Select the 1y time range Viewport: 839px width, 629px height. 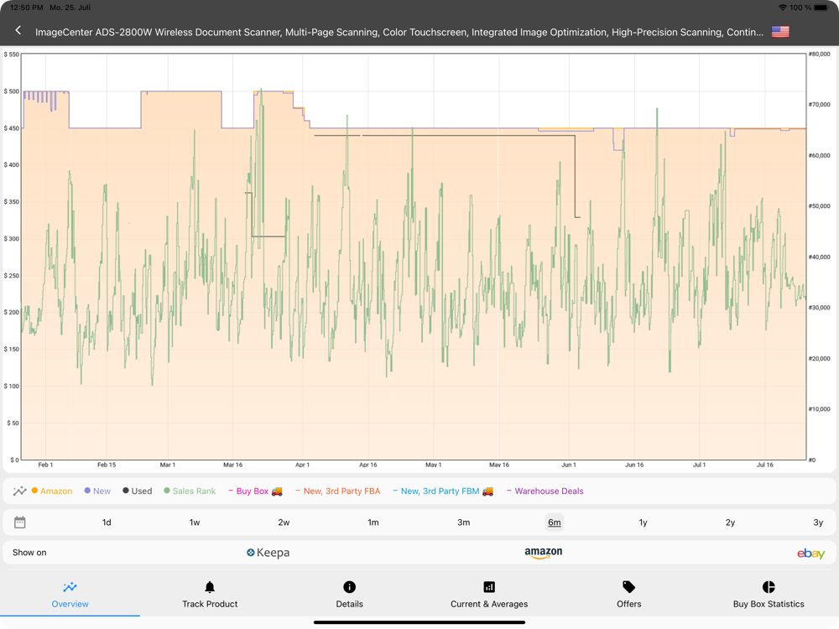click(644, 522)
